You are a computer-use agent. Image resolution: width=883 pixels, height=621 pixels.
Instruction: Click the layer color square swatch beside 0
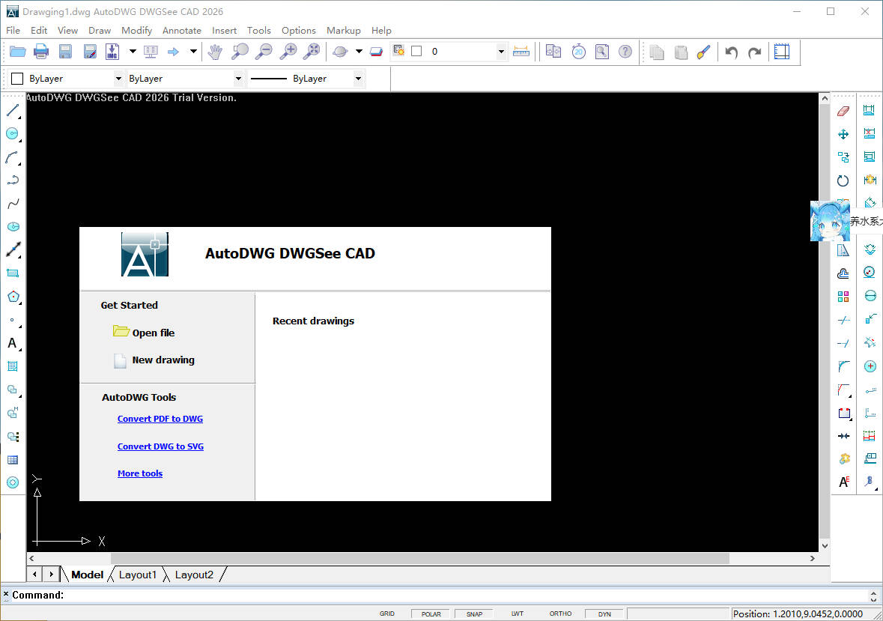[x=416, y=51]
